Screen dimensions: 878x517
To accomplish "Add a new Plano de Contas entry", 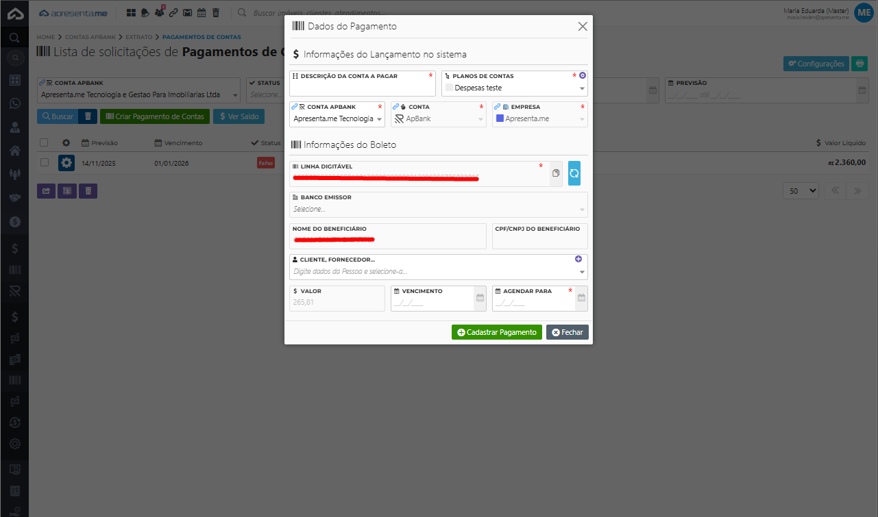I will tap(583, 75).
